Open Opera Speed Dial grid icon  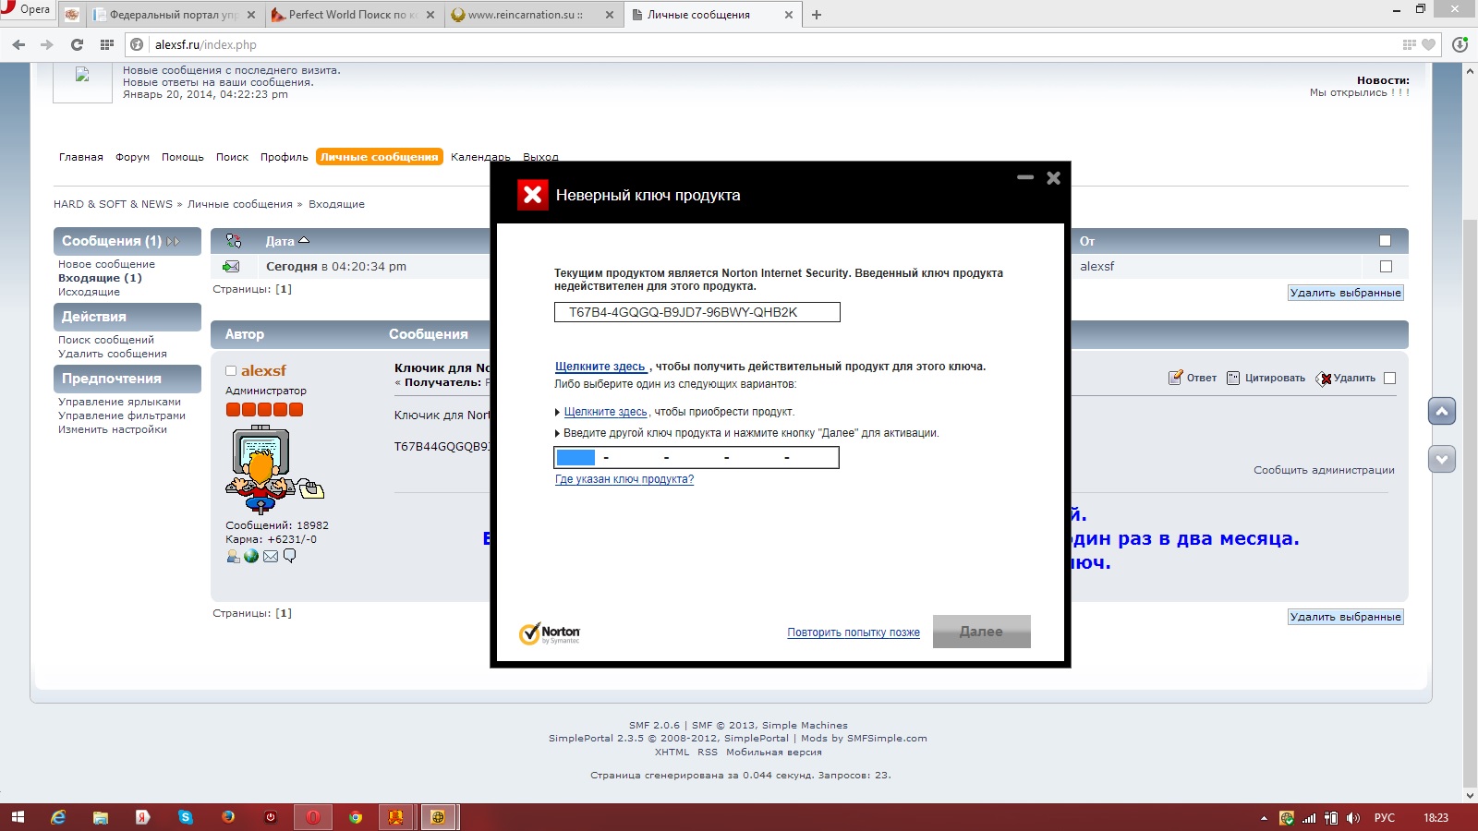pyautogui.click(x=107, y=44)
